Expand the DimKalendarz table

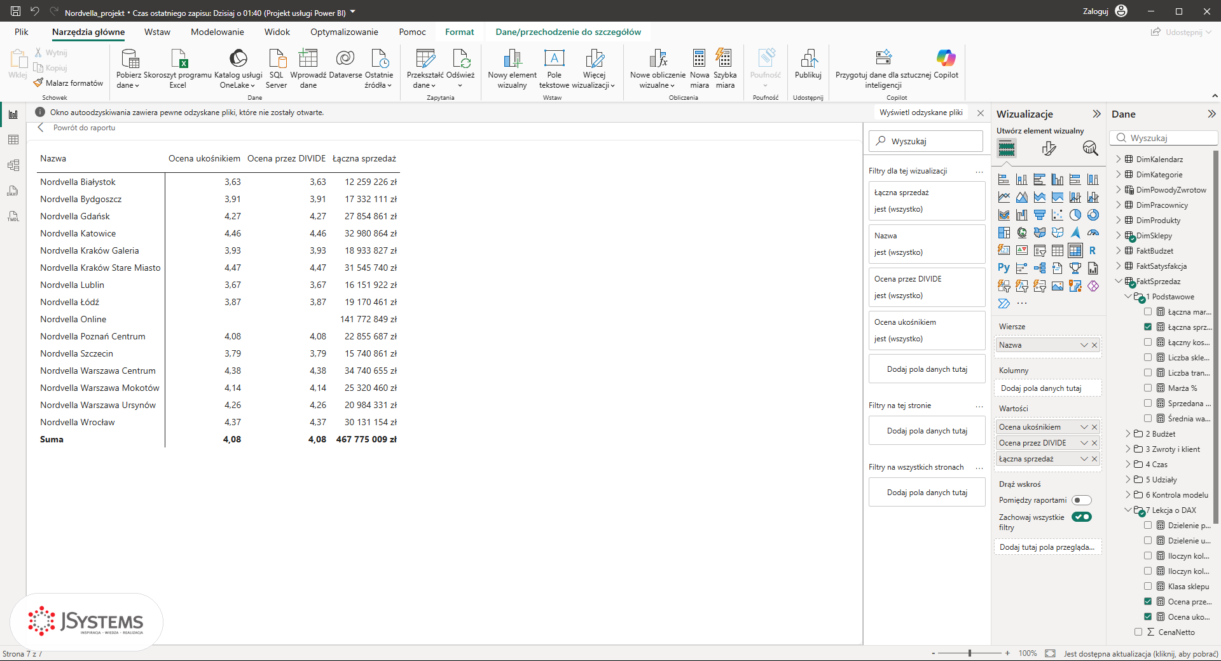coord(1119,159)
